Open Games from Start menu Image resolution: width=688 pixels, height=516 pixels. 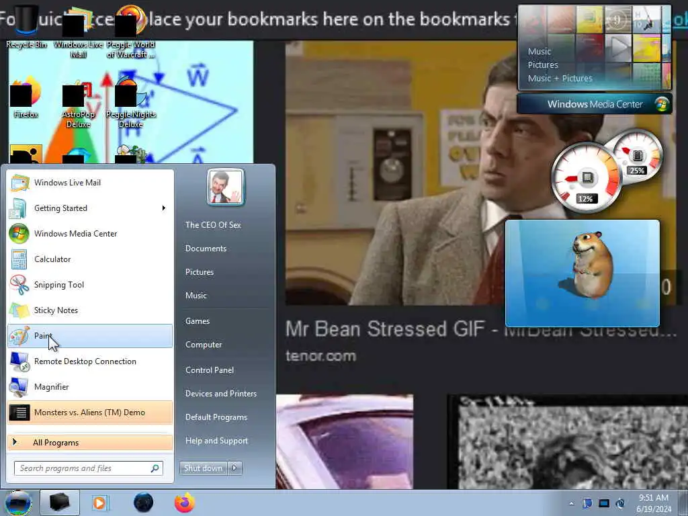198,321
